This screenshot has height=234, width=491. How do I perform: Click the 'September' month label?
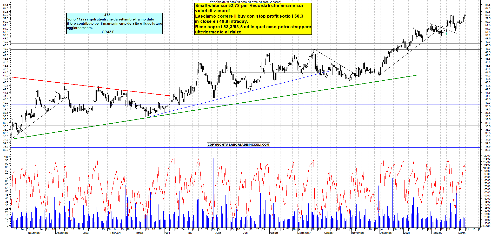(x=304, y=233)
